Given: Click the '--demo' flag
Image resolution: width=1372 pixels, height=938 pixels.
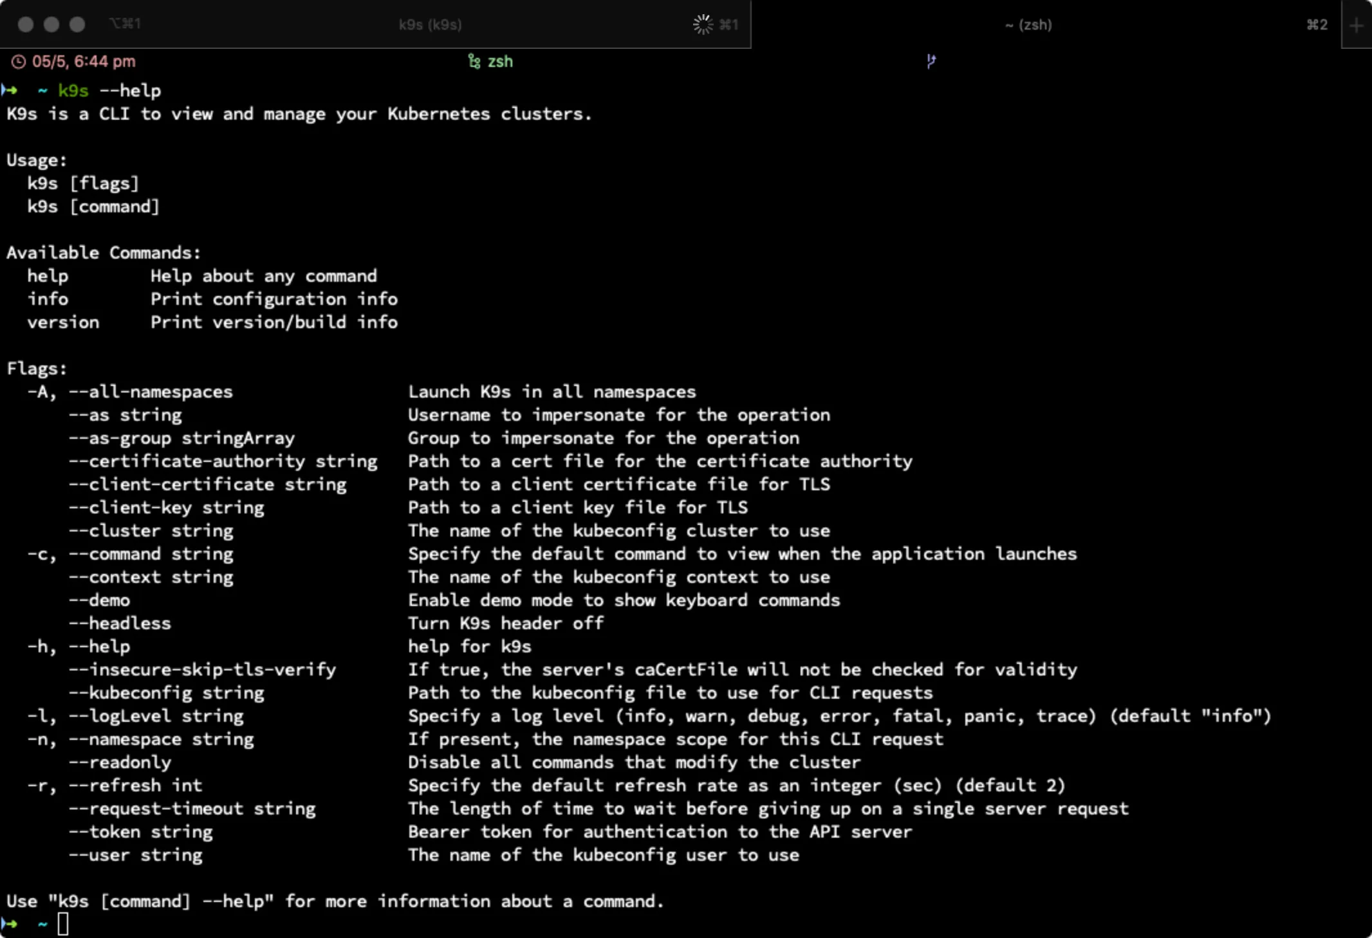Looking at the screenshot, I should click(x=99, y=600).
